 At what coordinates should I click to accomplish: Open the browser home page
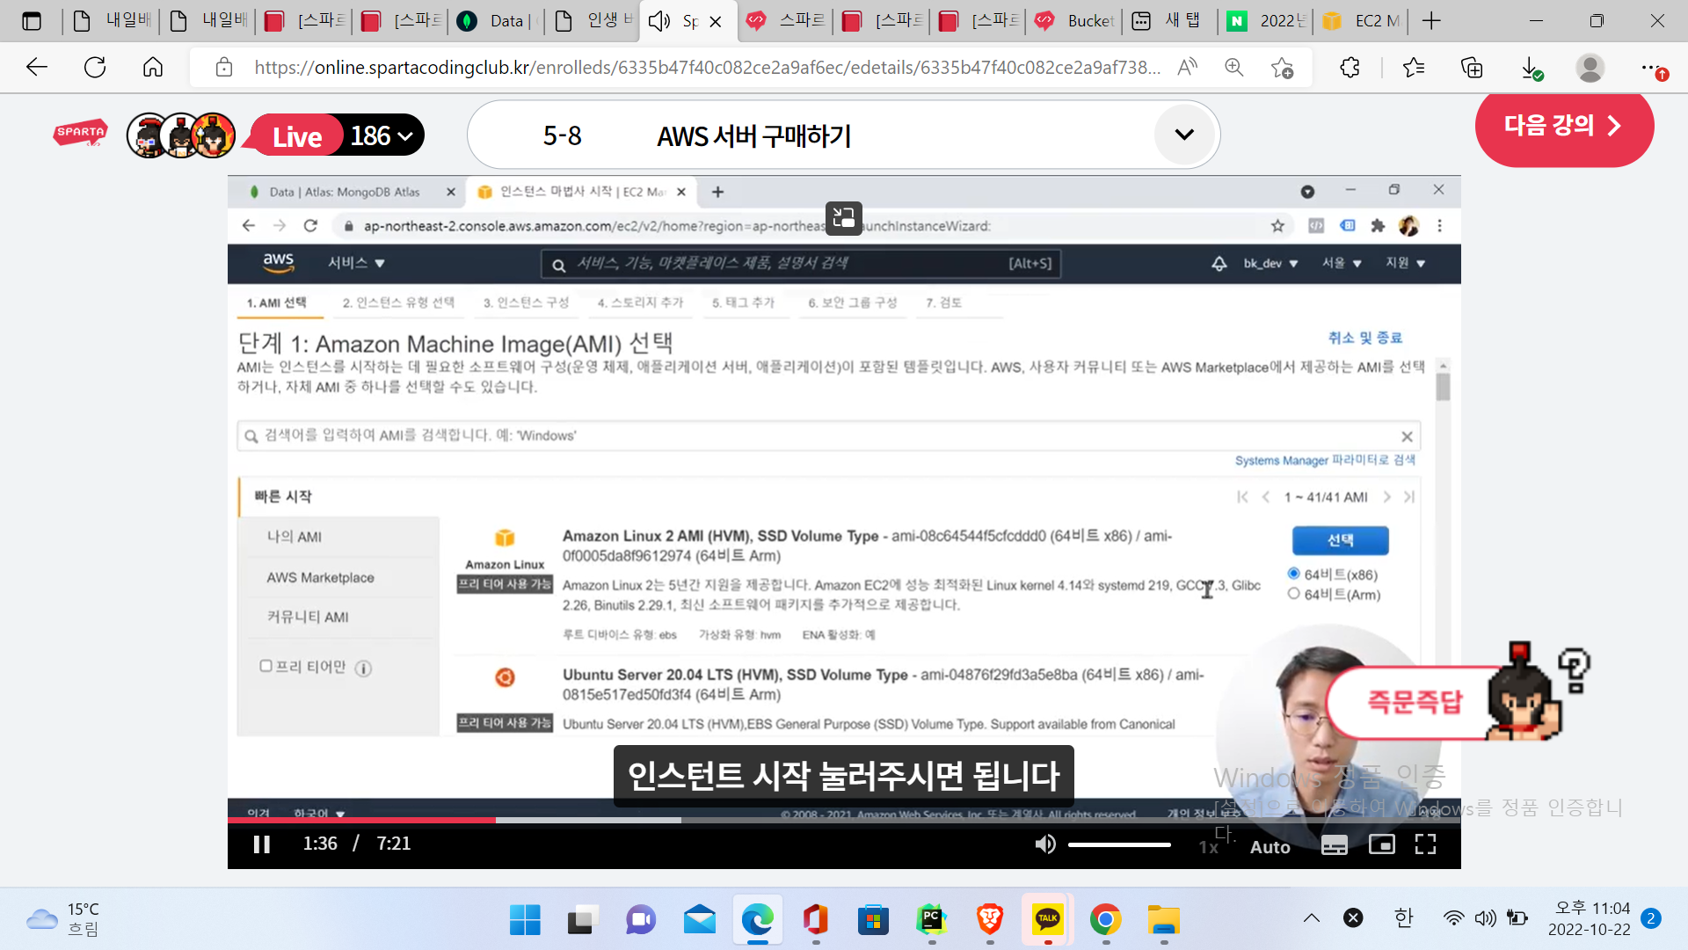(153, 67)
